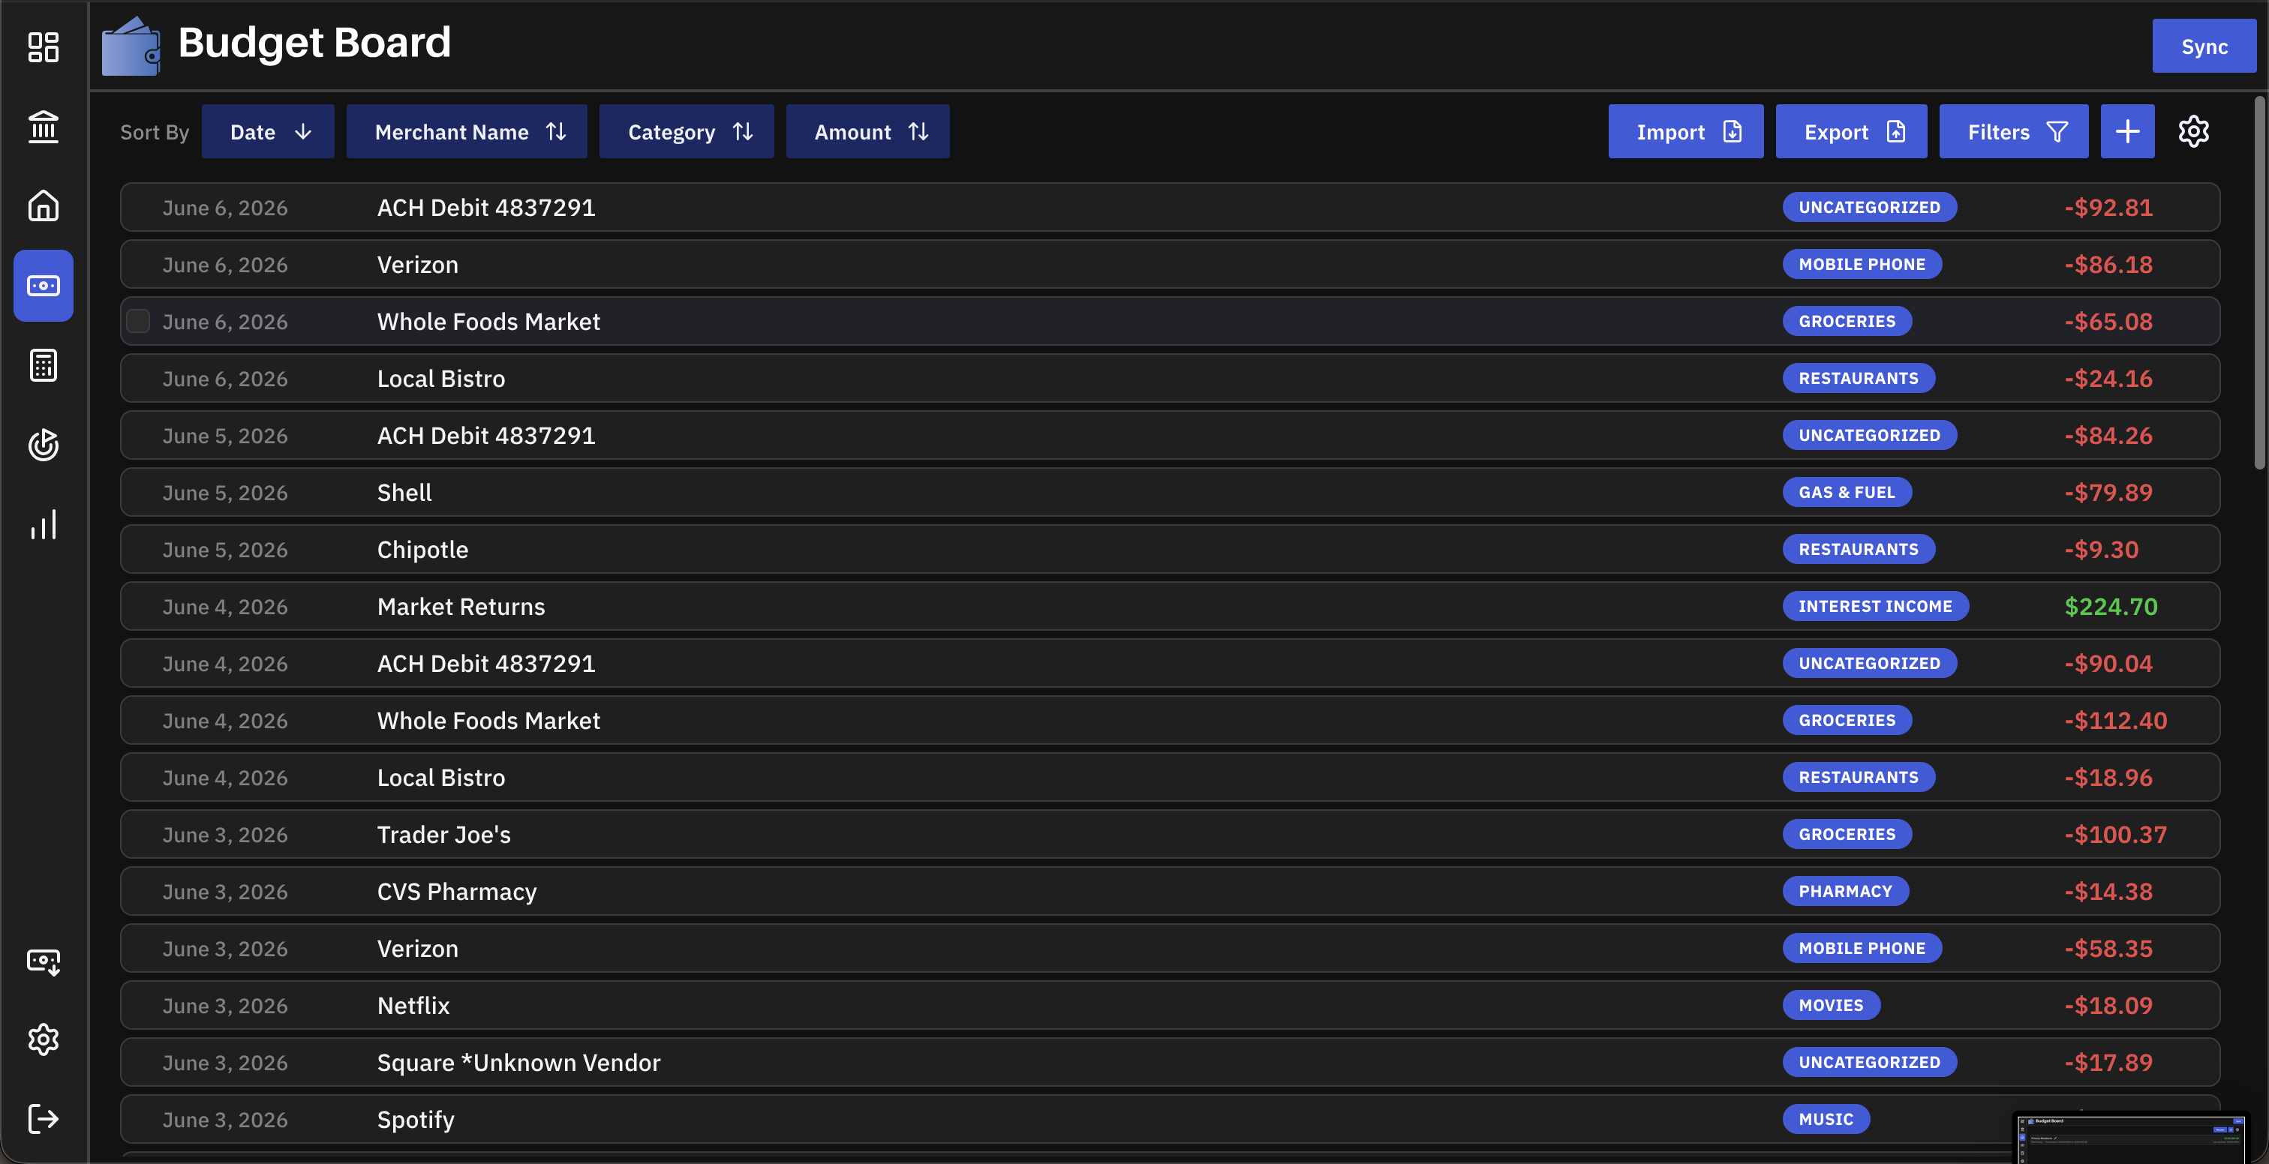Viewport: 2269px width, 1164px height.
Task: Select the merchant name Shell
Action: coord(404,492)
